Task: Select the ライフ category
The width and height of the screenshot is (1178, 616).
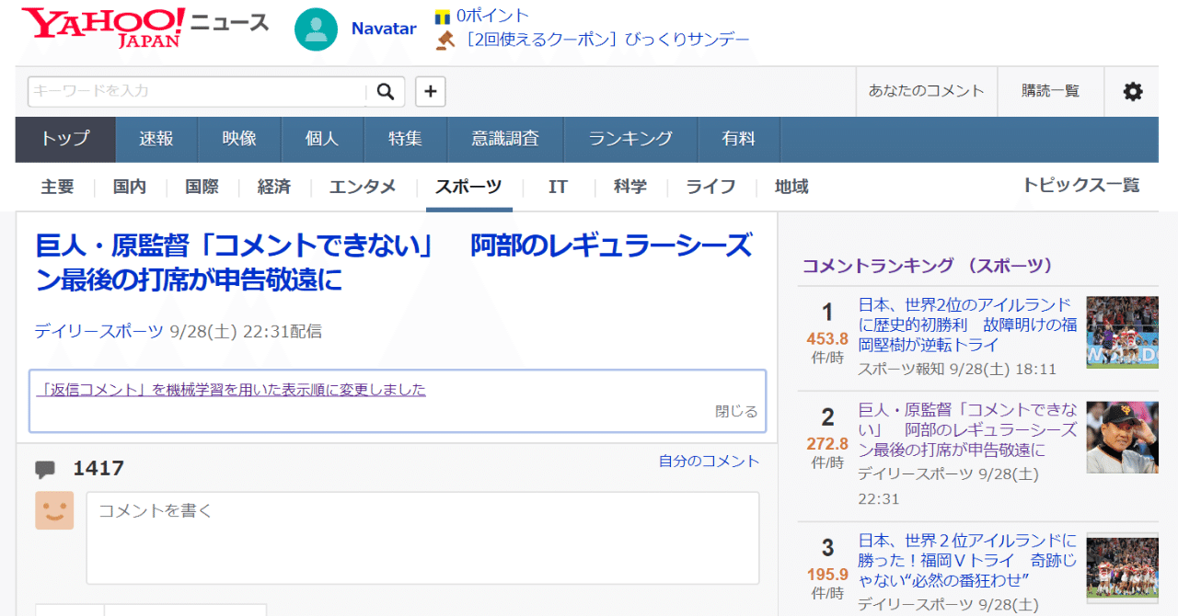Action: point(710,187)
